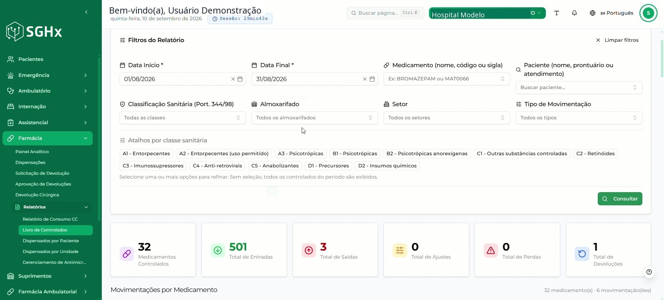Click the Total de Entradas arrow icon
Image resolution: width=664 pixels, height=300 pixels.
click(218, 250)
